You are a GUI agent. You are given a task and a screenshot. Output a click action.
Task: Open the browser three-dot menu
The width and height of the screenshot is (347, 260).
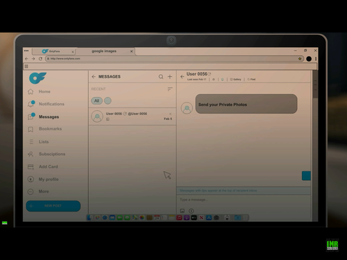click(x=316, y=59)
